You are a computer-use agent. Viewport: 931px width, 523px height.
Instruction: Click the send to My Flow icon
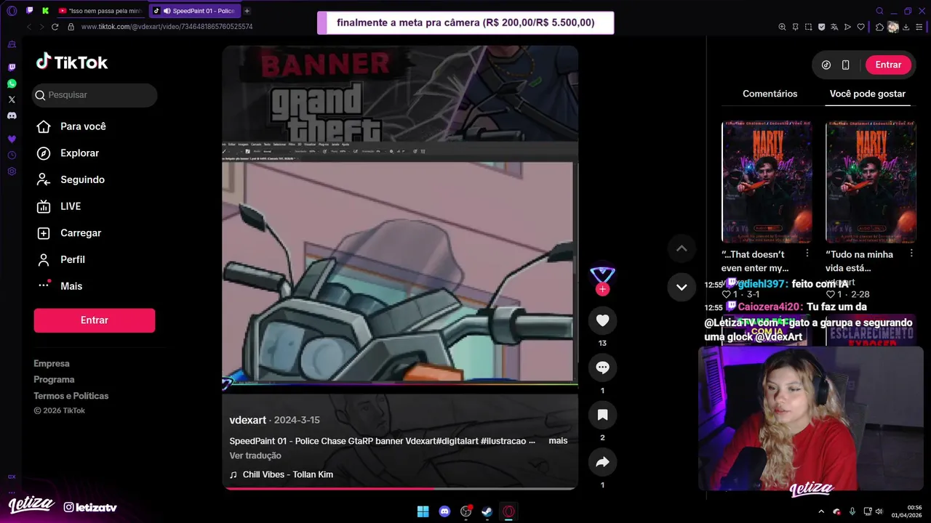click(847, 27)
